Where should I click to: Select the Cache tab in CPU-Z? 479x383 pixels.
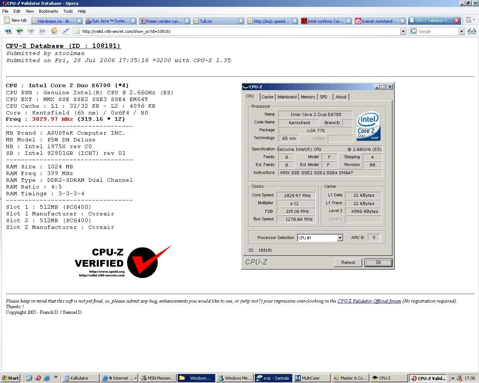coord(267,97)
